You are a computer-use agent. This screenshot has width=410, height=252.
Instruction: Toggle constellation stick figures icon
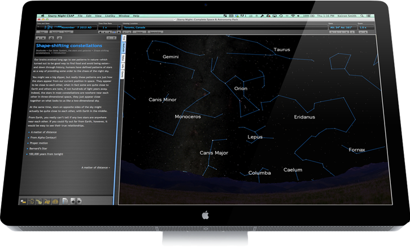point(32,201)
